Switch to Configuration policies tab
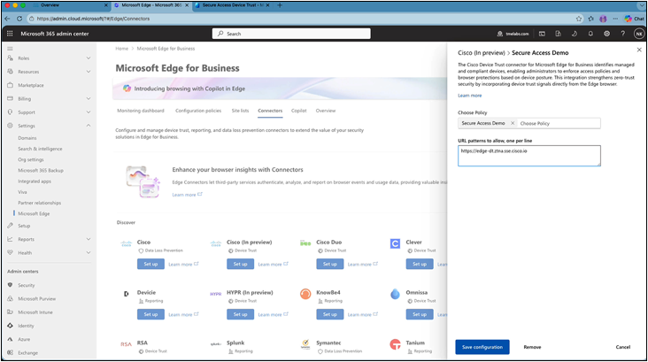648x362 pixels. click(x=198, y=111)
